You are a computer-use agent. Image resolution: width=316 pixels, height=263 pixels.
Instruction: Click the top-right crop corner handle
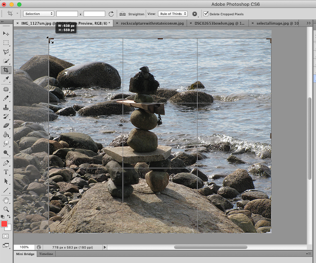[269, 40]
